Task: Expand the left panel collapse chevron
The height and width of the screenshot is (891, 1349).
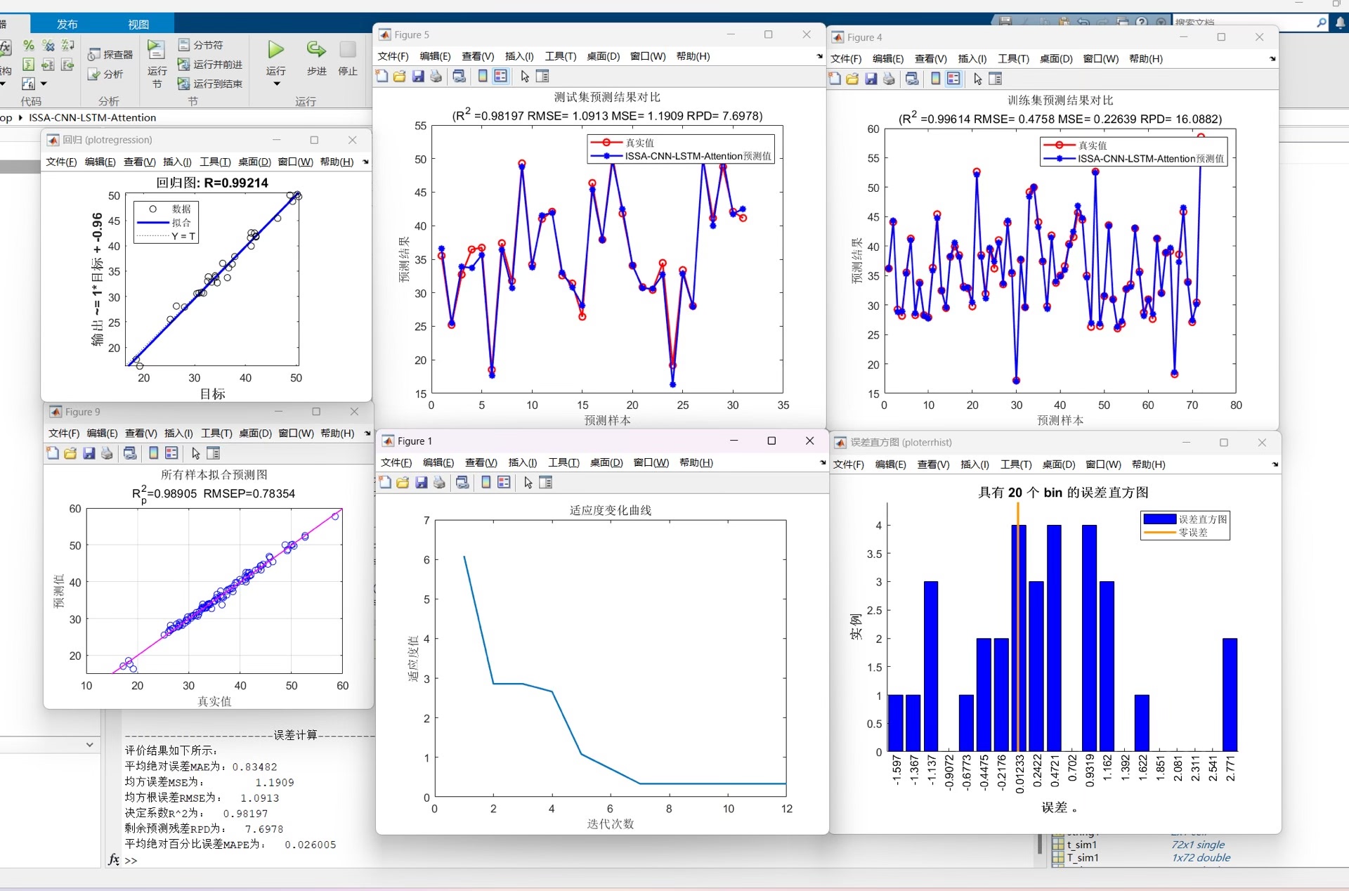Action: point(89,744)
